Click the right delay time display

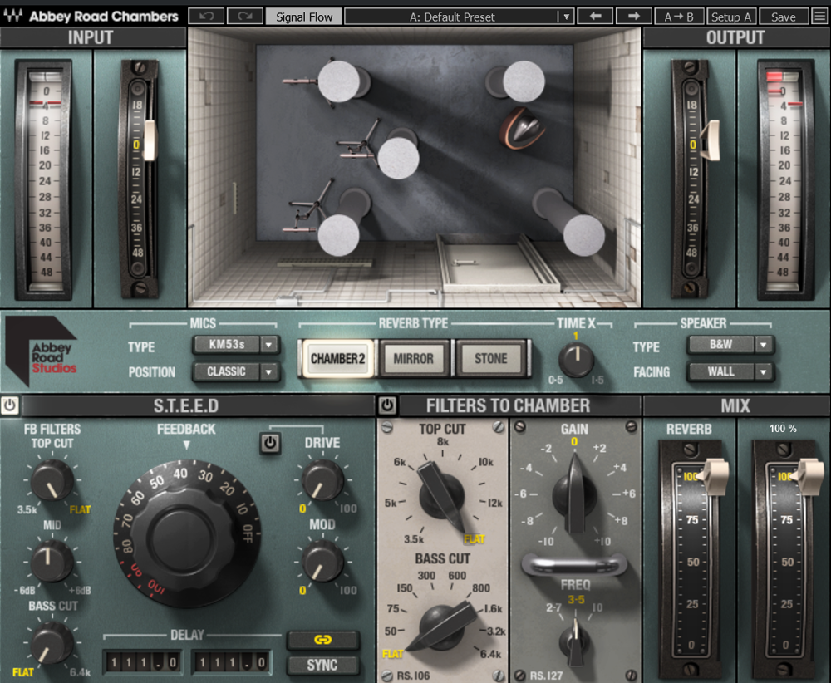[x=232, y=662]
